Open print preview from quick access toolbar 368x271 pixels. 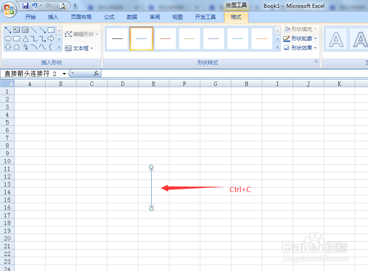click(62, 6)
